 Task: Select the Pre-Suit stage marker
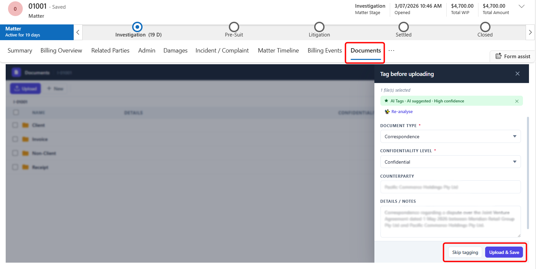pyautogui.click(x=234, y=27)
